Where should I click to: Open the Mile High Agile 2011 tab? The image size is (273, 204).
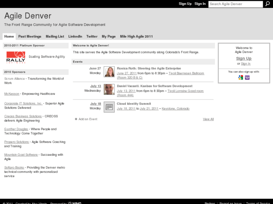[x=136, y=36]
